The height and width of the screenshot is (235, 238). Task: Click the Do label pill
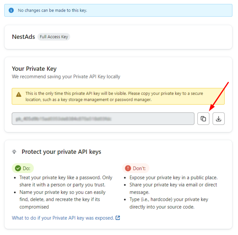tap(23, 168)
